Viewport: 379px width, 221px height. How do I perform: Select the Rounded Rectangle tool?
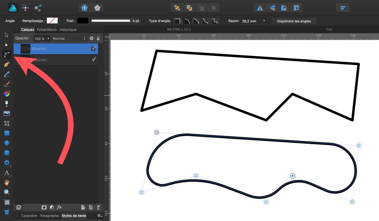click(x=7, y=153)
